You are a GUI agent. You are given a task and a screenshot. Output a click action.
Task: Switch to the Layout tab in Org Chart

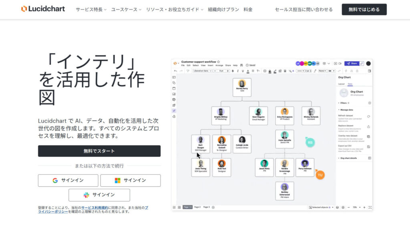[x=341, y=84]
